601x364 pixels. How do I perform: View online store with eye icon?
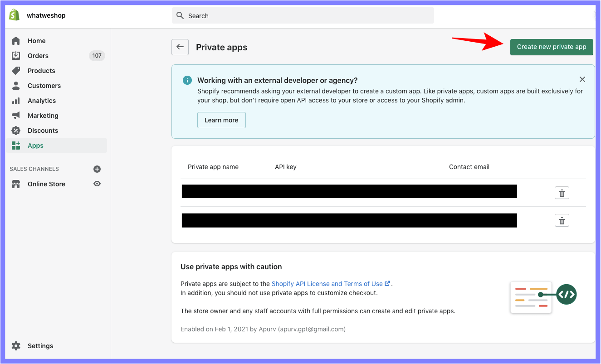tap(97, 184)
